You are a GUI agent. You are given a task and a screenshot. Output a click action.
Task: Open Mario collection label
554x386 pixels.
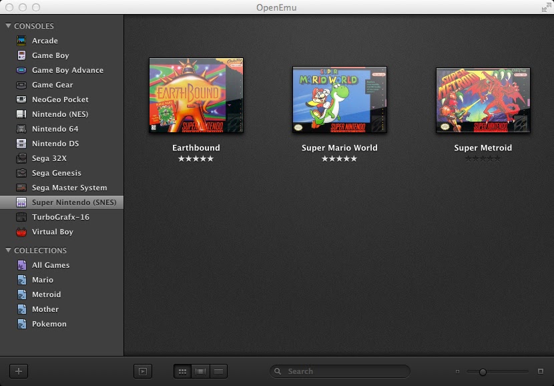click(x=43, y=280)
